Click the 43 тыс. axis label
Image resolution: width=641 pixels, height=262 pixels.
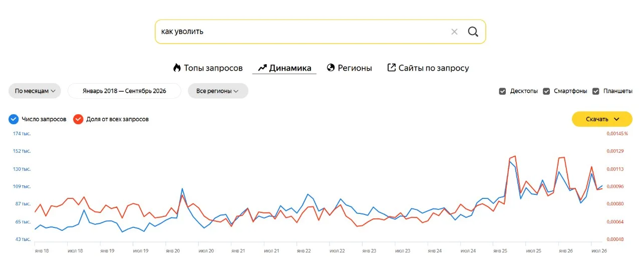pyautogui.click(x=23, y=239)
